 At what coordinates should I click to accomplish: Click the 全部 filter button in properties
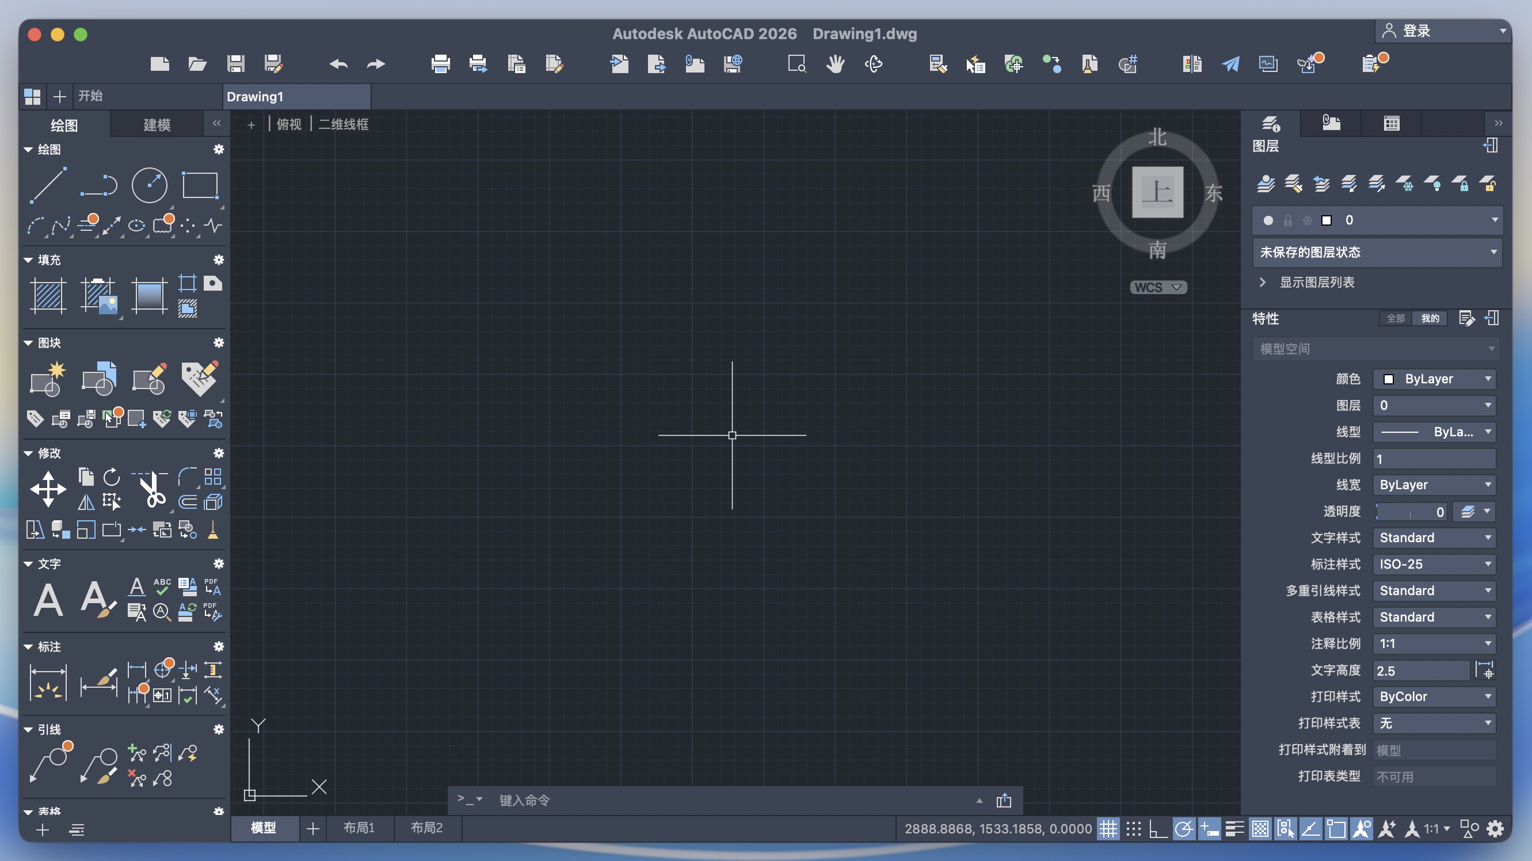(1395, 319)
